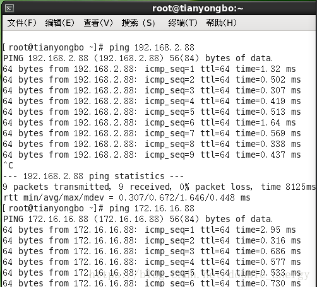Click the line with time=1.64 ms
This screenshot has width=317, height=287.
[x=149, y=122]
